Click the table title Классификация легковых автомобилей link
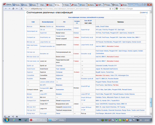 tap(86, 17)
